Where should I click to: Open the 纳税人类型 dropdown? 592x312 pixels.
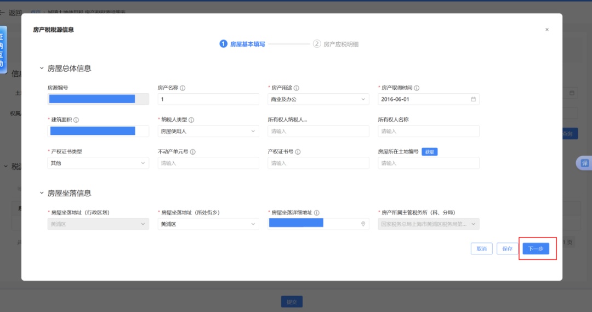pos(208,131)
